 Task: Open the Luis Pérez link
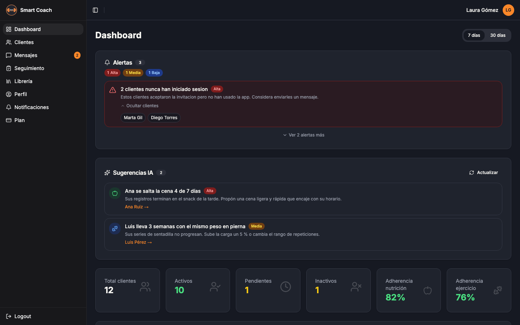click(138, 242)
